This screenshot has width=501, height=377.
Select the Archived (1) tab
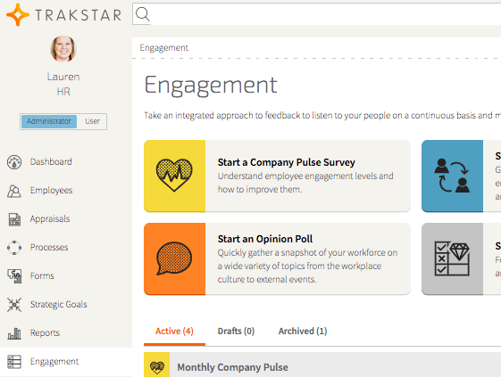[x=303, y=332]
